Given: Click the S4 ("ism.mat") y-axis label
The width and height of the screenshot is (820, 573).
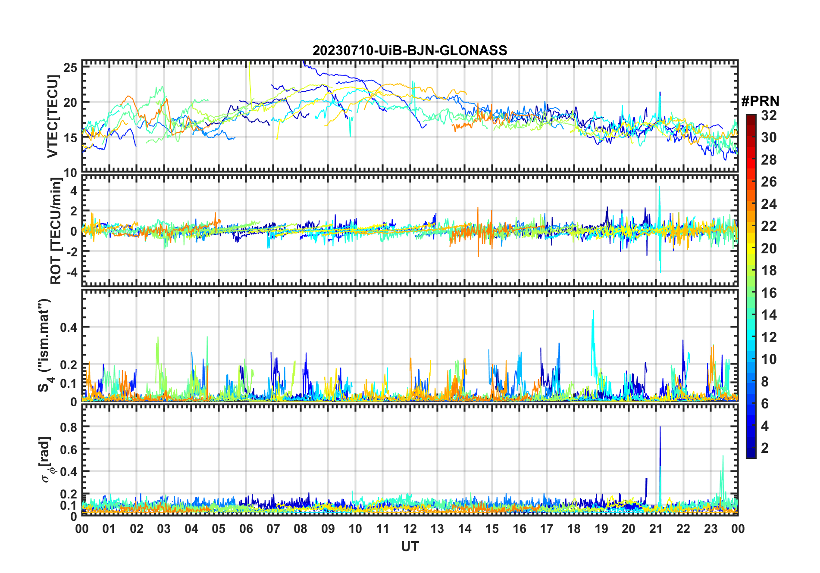Looking at the screenshot, I should (44, 346).
